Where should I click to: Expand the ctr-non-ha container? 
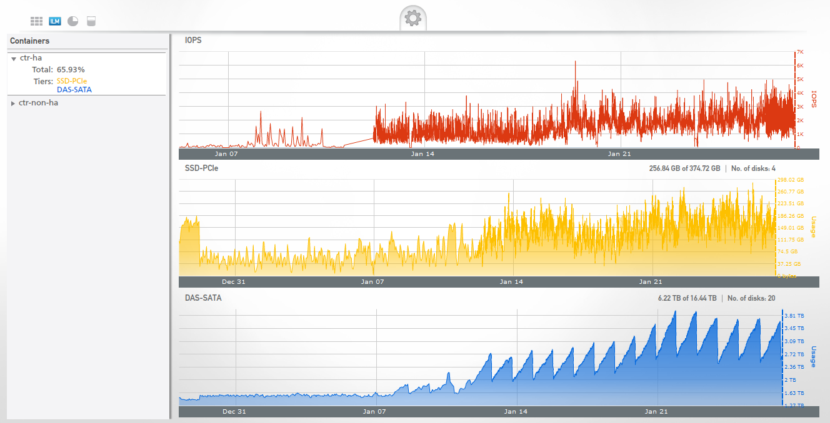[13, 104]
